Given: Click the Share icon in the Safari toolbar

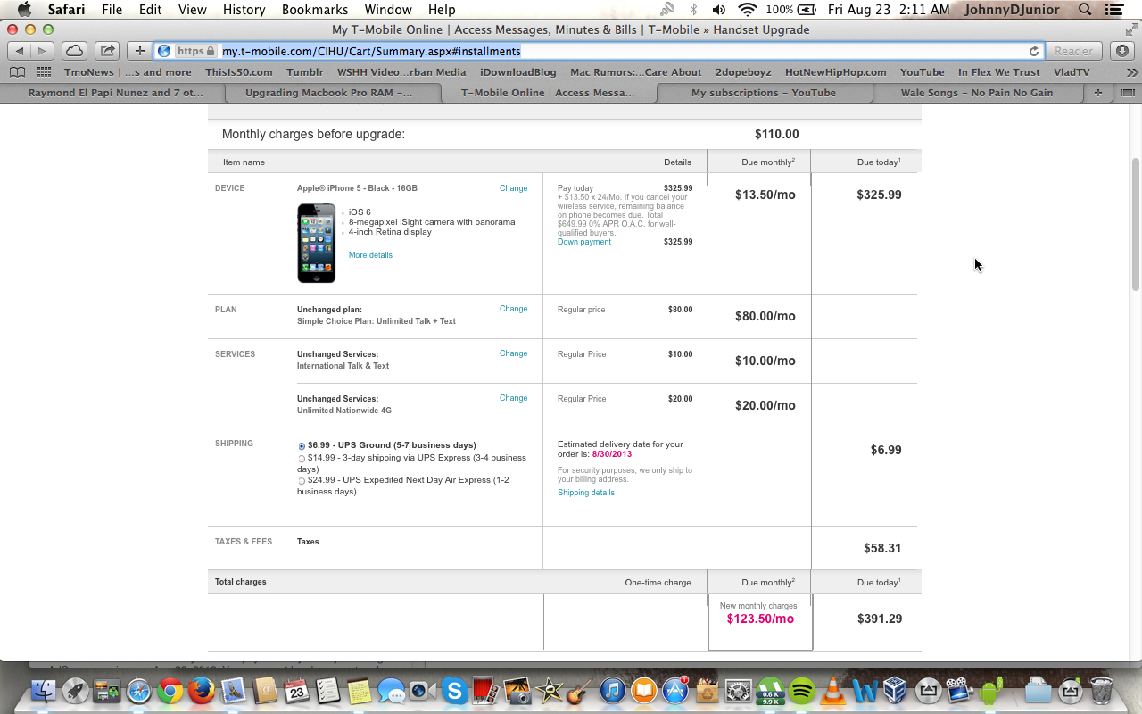Looking at the screenshot, I should pyautogui.click(x=106, y=51).
